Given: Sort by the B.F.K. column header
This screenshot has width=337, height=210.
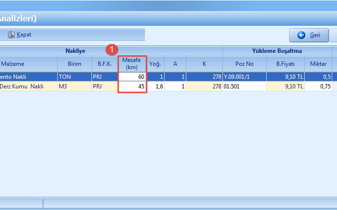Looking at the screenshot, I should pyautogui.click(x=104, y=64).
